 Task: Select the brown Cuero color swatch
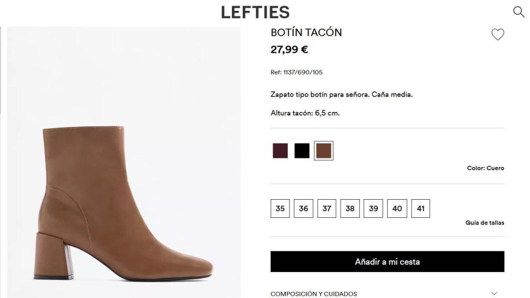(323, 151)
